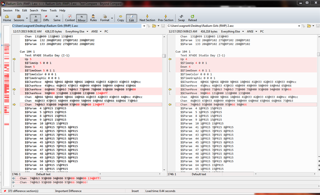Expand right file path history dropdown

(x=299, y=26)
